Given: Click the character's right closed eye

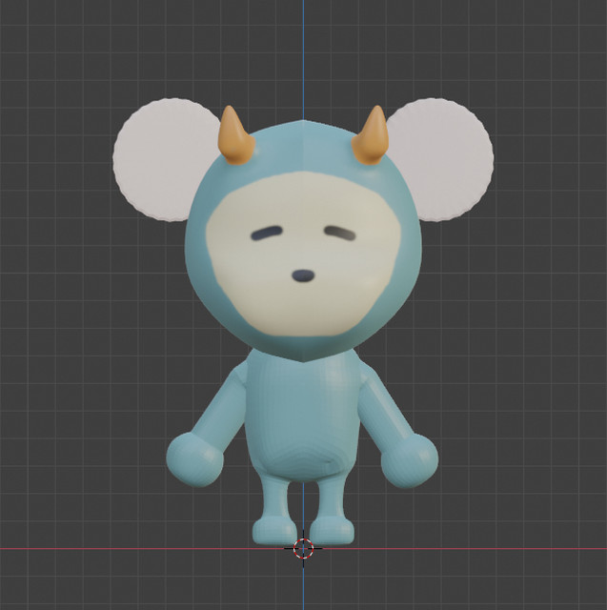Looking at the screenshot, I should [x=339, y=233].
